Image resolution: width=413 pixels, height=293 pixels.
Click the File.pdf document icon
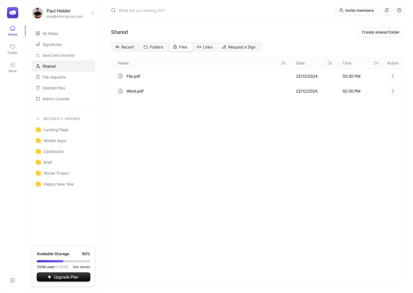click(x=120, y=76)
